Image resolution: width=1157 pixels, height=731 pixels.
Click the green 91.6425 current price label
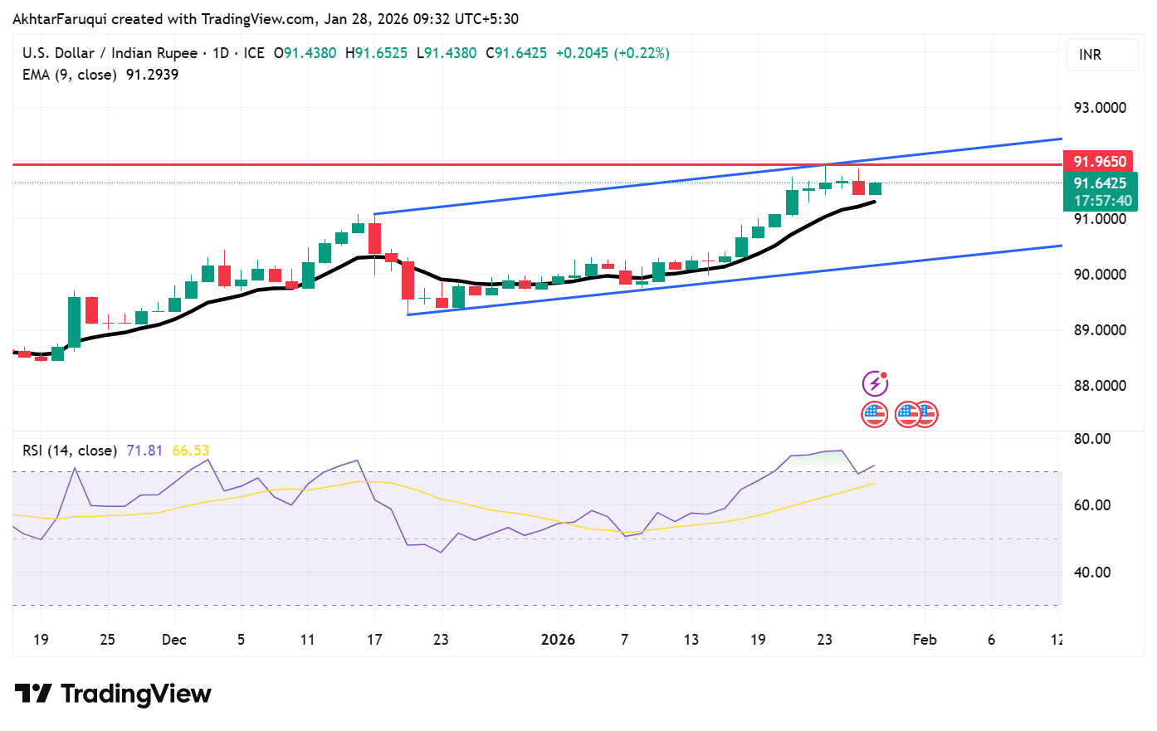coord(1100,183)
